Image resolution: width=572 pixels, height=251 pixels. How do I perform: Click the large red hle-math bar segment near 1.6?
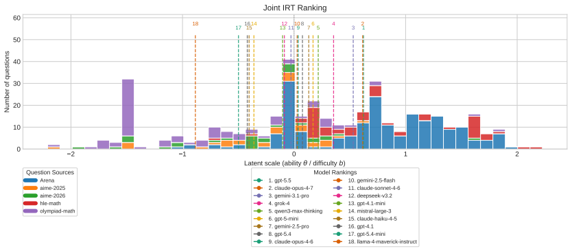tap(474, 127)
